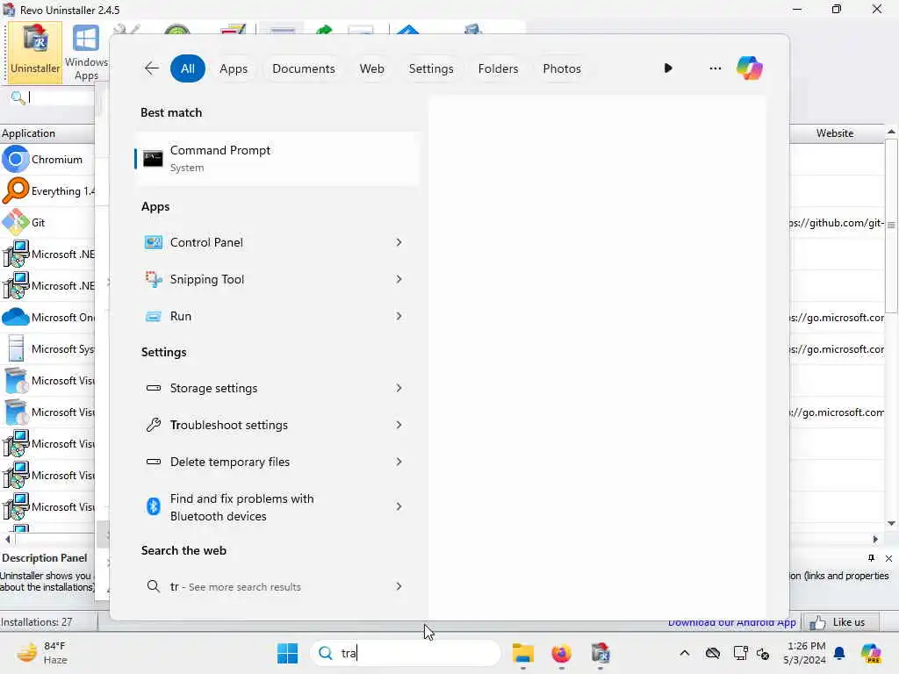Open File Explorer from taskbar
Viewport: 899px width, 674px height.
click(522, 653)
